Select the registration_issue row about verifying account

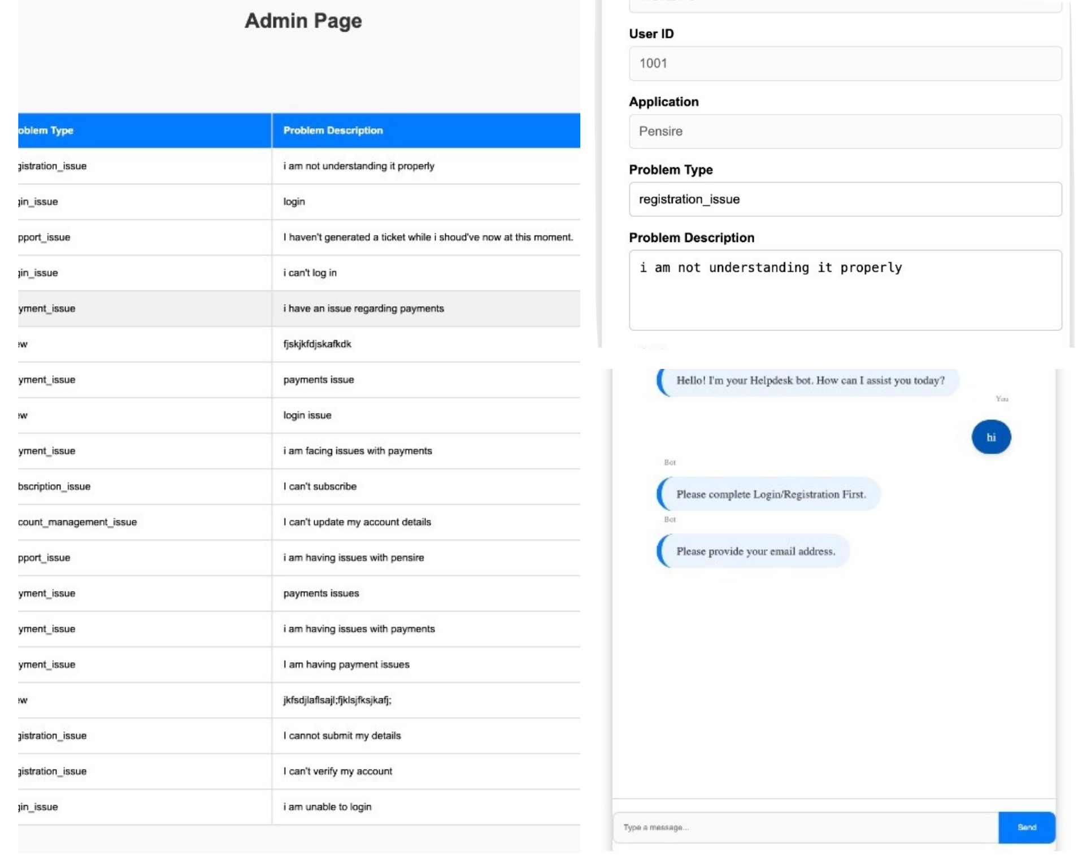pyautogui.click(x=291, y=771)
